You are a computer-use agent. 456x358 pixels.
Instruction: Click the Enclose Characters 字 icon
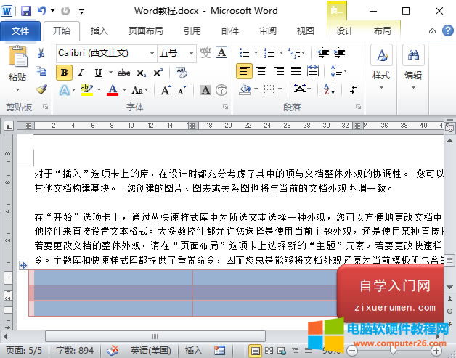(221, 90)
